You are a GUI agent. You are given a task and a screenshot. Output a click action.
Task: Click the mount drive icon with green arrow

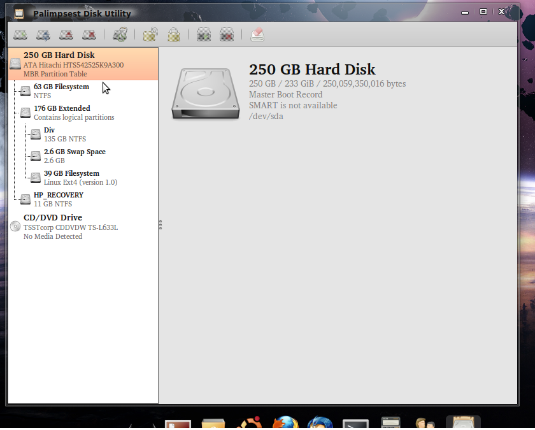tap(20, 35)
